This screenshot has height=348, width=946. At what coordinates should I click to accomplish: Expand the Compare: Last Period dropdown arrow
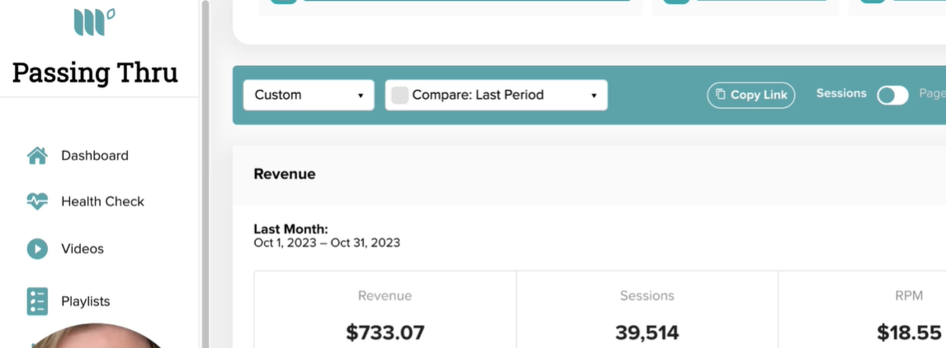click(594, 96)
